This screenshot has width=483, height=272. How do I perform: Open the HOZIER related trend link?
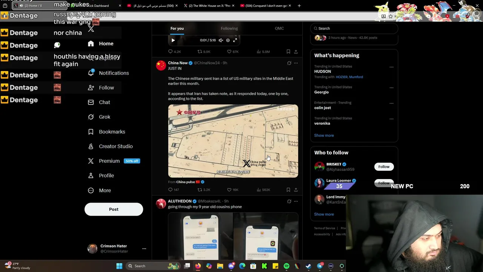click(x=341, y=77)
